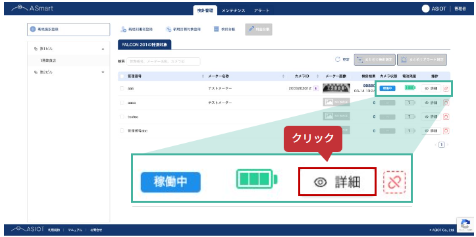Click the gray status badge in row bbbbbb

[x=387, y=117]
